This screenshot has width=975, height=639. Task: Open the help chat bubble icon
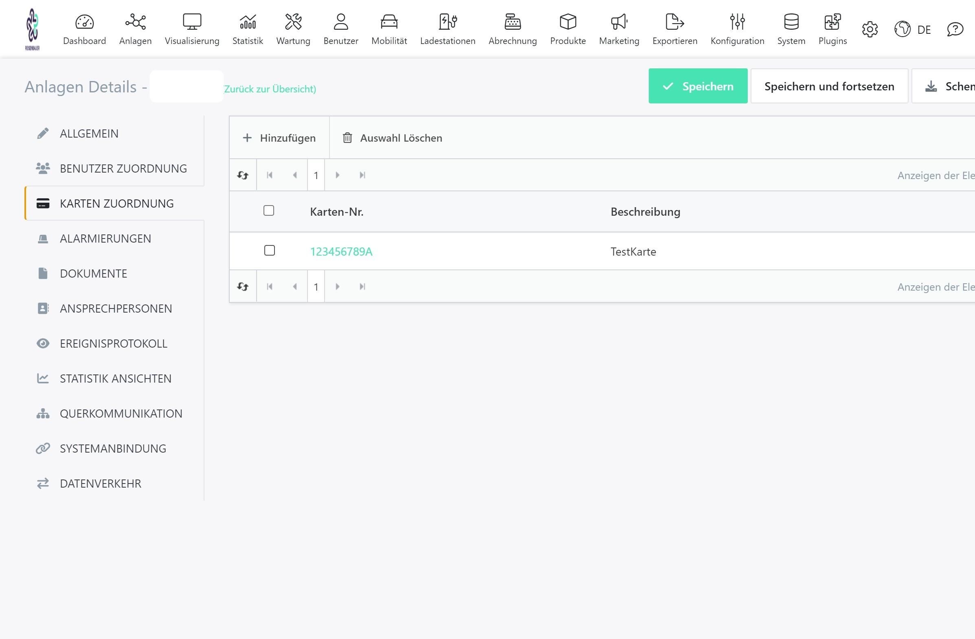pyautogui.click(x=955, y=29)
